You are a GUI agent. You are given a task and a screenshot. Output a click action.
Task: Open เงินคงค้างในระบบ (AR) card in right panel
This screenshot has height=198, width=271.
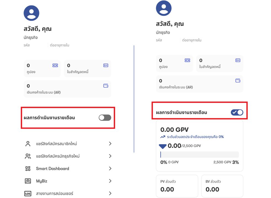click(200, 84)
